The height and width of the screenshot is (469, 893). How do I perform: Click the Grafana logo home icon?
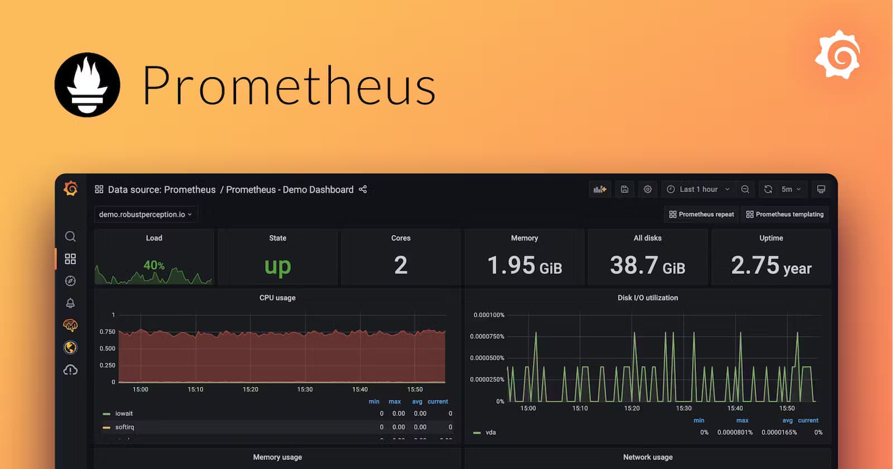[x=70, y=189]
